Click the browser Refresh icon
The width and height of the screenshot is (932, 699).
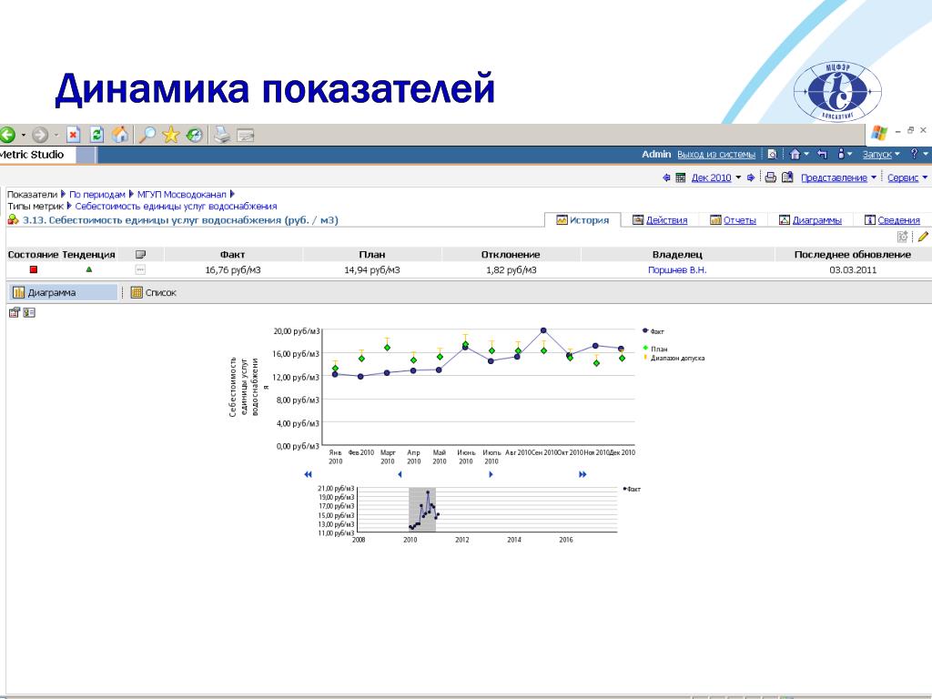pos(96,135)
